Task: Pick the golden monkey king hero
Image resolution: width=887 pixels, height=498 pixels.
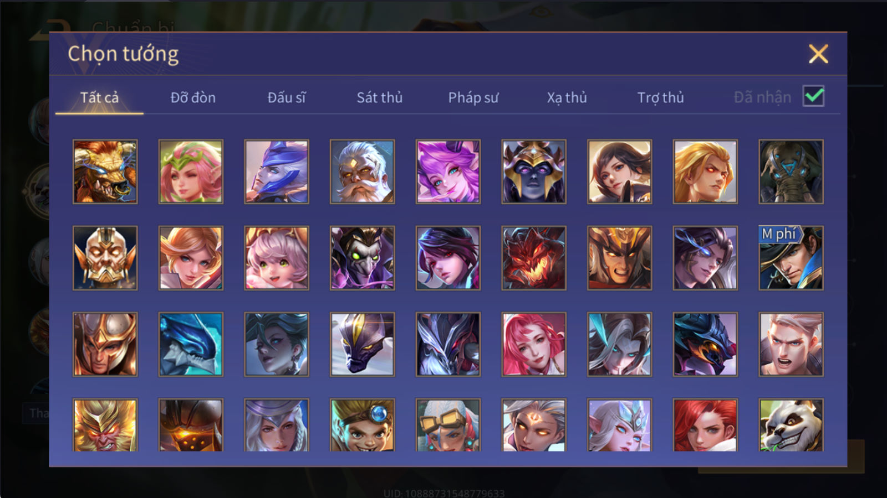Action: 105,425
